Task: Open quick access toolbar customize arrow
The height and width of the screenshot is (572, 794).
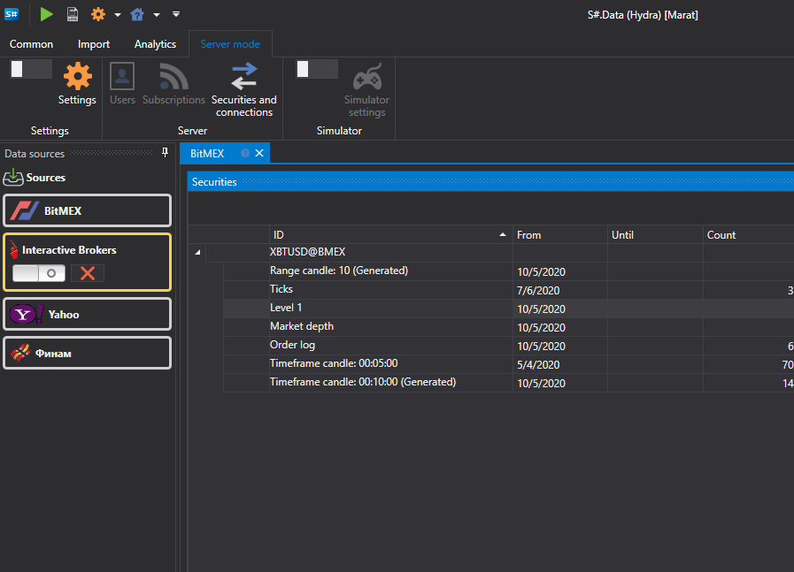Action: click(176, 14)
